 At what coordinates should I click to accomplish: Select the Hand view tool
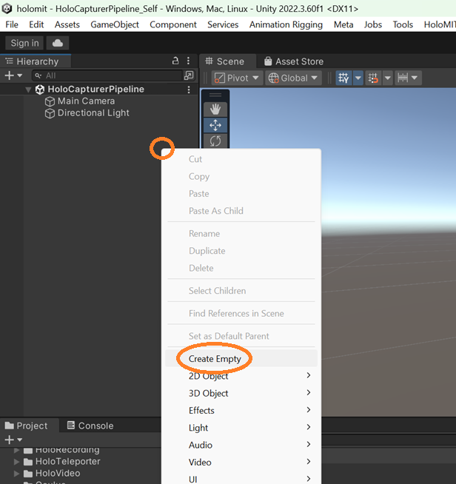(x=215, y=109)
